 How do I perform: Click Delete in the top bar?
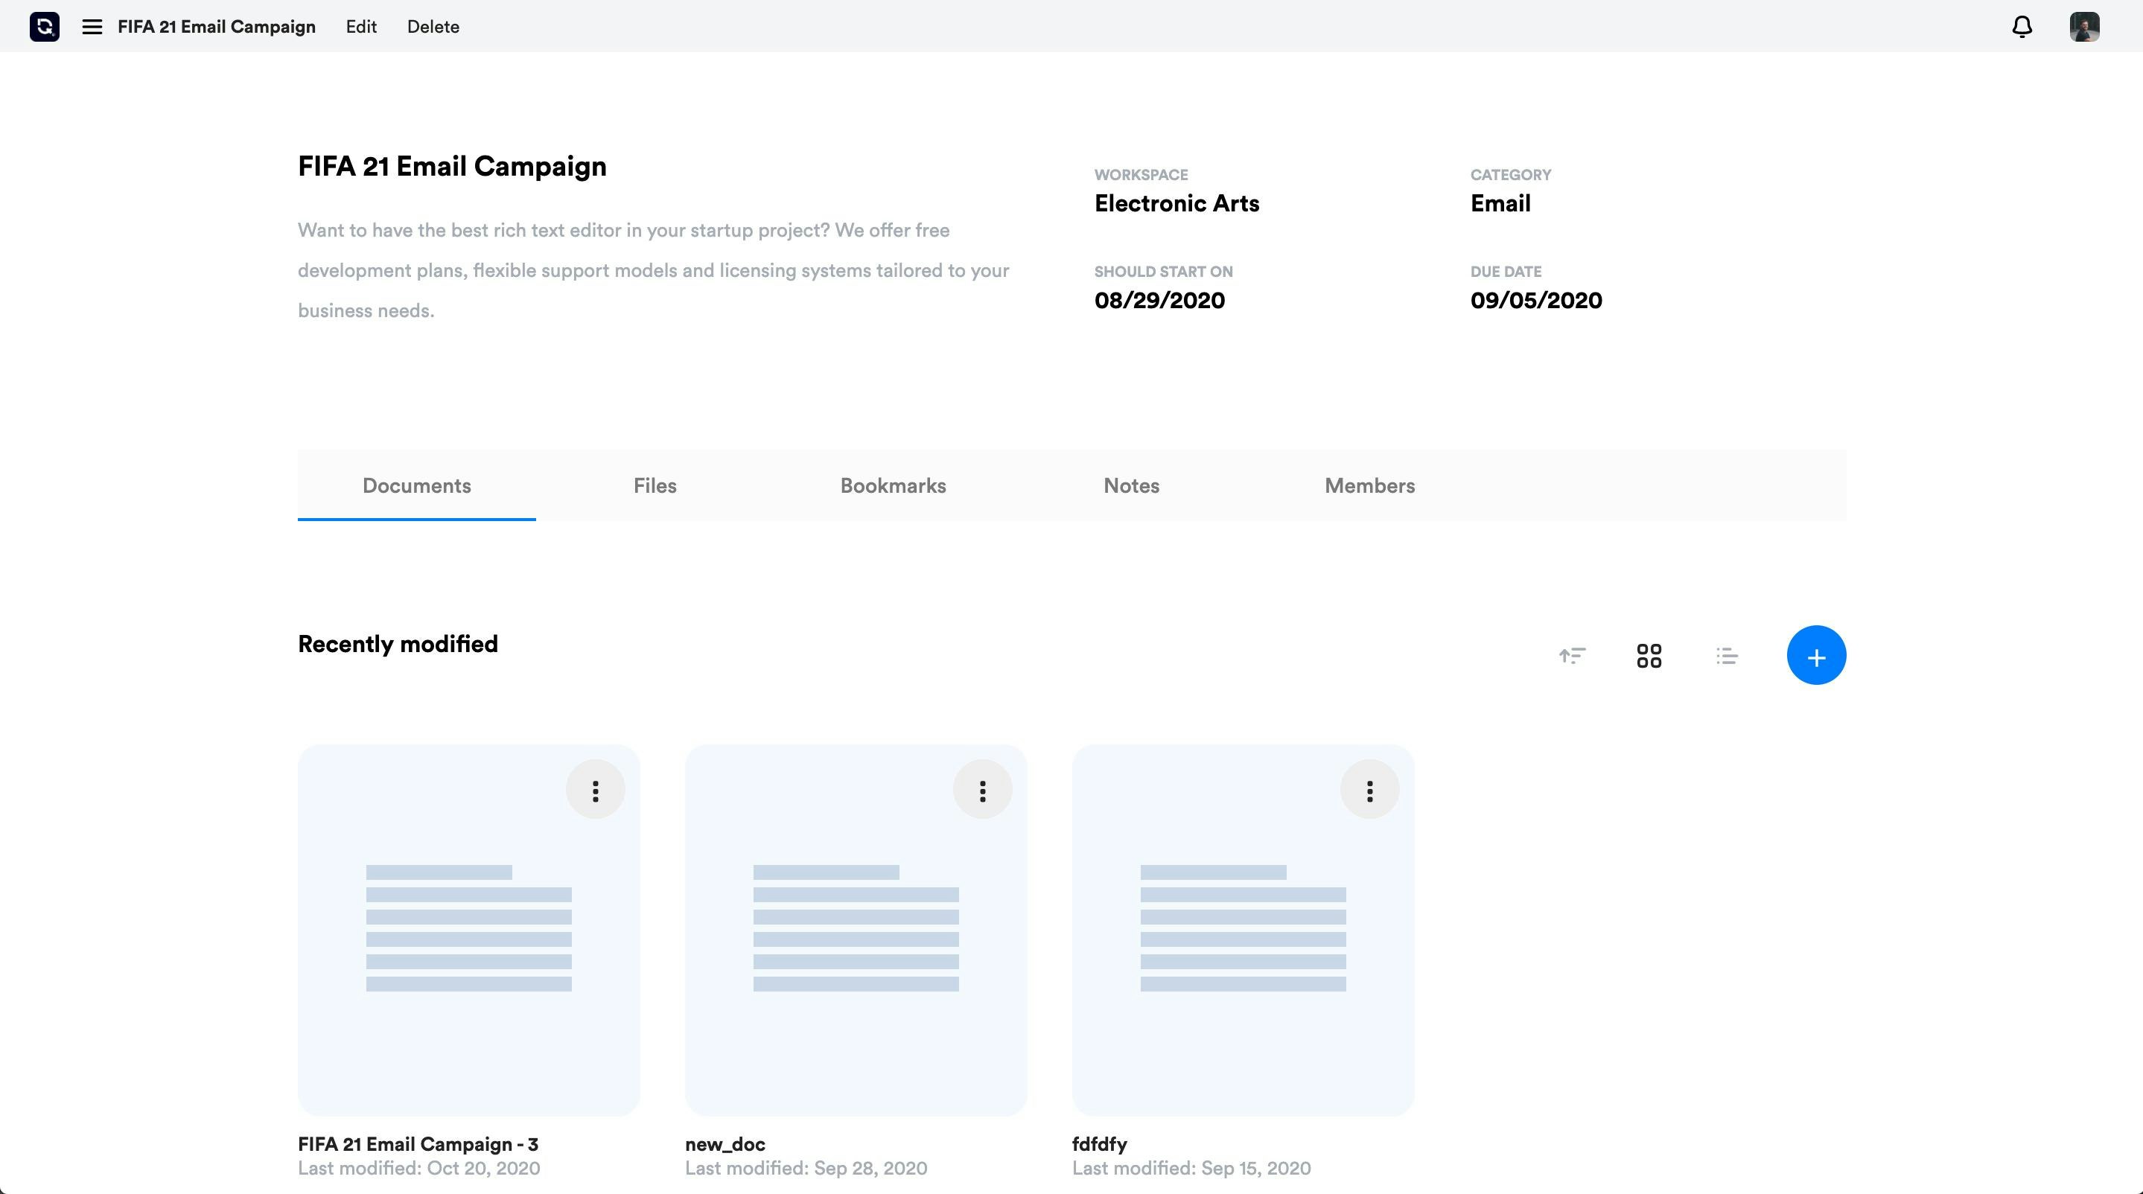click(433, 26)
